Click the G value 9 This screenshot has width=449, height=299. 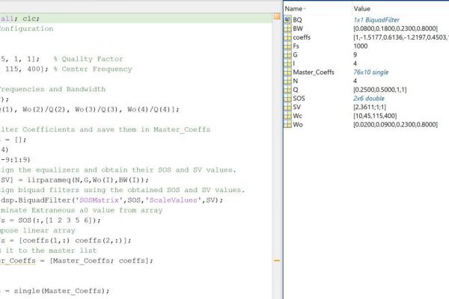tap(355, 55)
